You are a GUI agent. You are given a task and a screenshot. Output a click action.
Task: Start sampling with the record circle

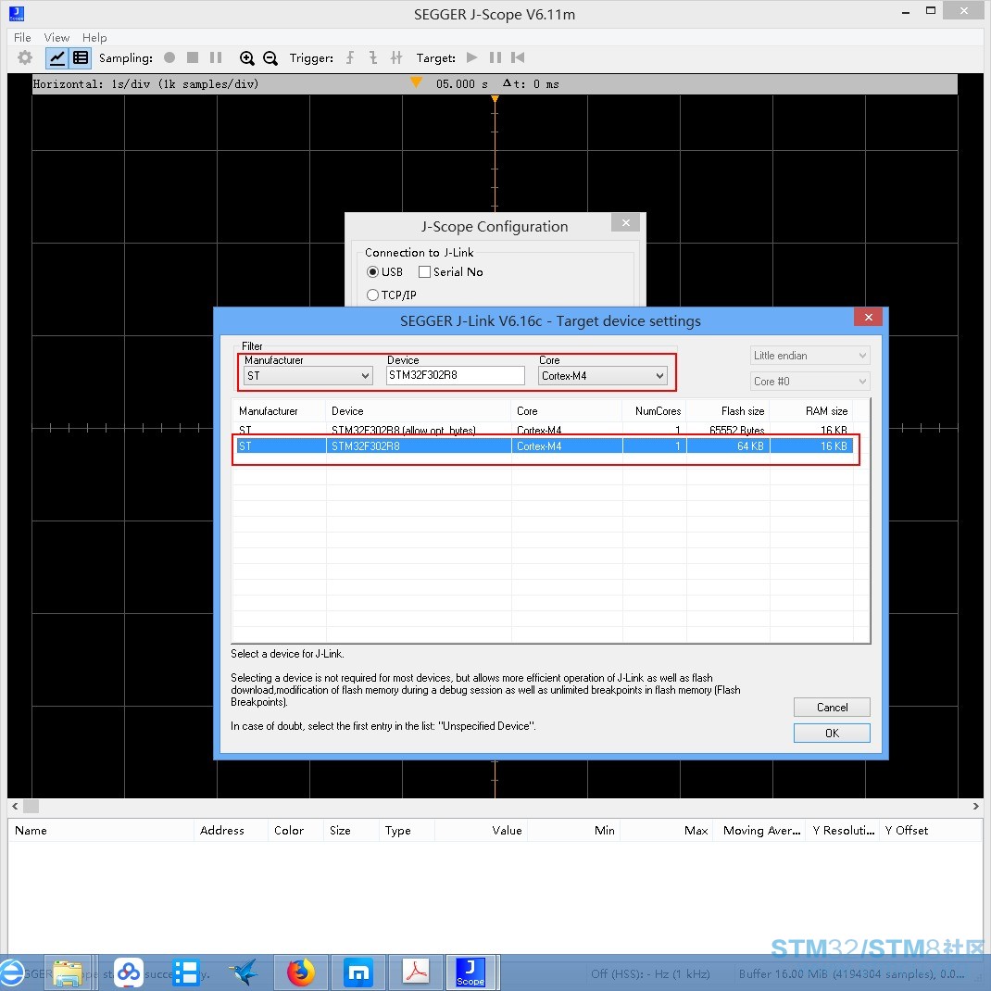(169, 57)
